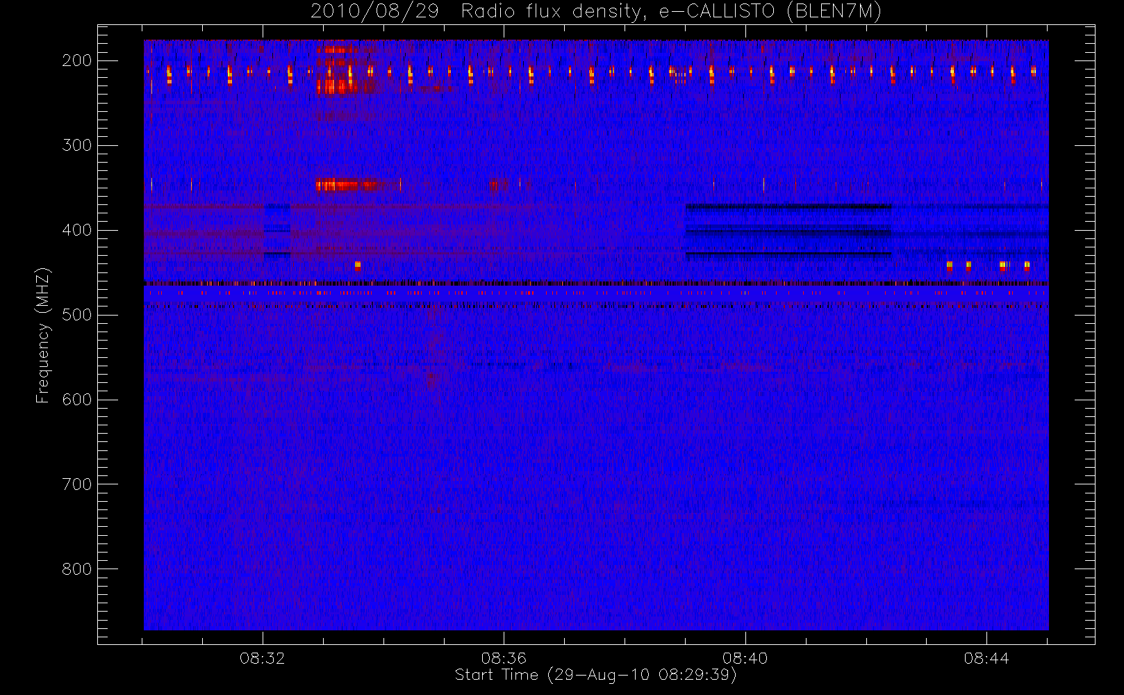Image resolution: width=1124 pixels, height=695 pixels.
Task: Select the 200 frequency tick label
Action: pyautogui.click(x=77, y=60)
